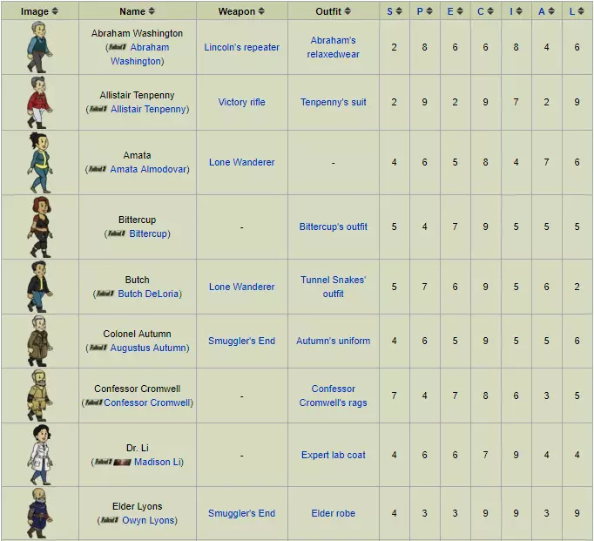Click the second game icon before Madison Li
This screenshot has width=594, height=541.
coord(122,463)
